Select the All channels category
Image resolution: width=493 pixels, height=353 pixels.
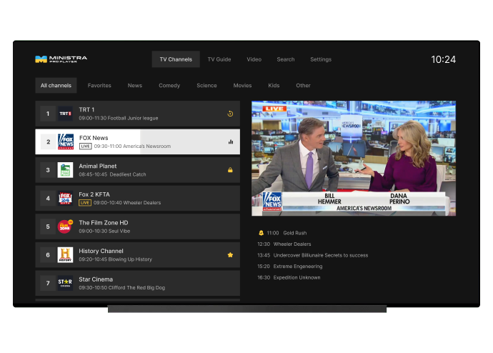click(x=56, y=85)
